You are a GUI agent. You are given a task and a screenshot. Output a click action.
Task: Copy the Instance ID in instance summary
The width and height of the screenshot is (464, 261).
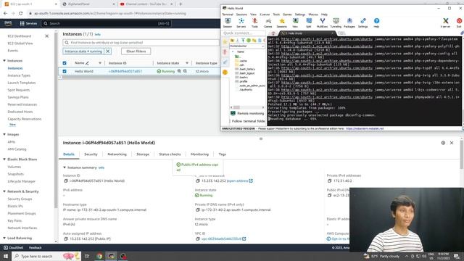tap(66, 181)
